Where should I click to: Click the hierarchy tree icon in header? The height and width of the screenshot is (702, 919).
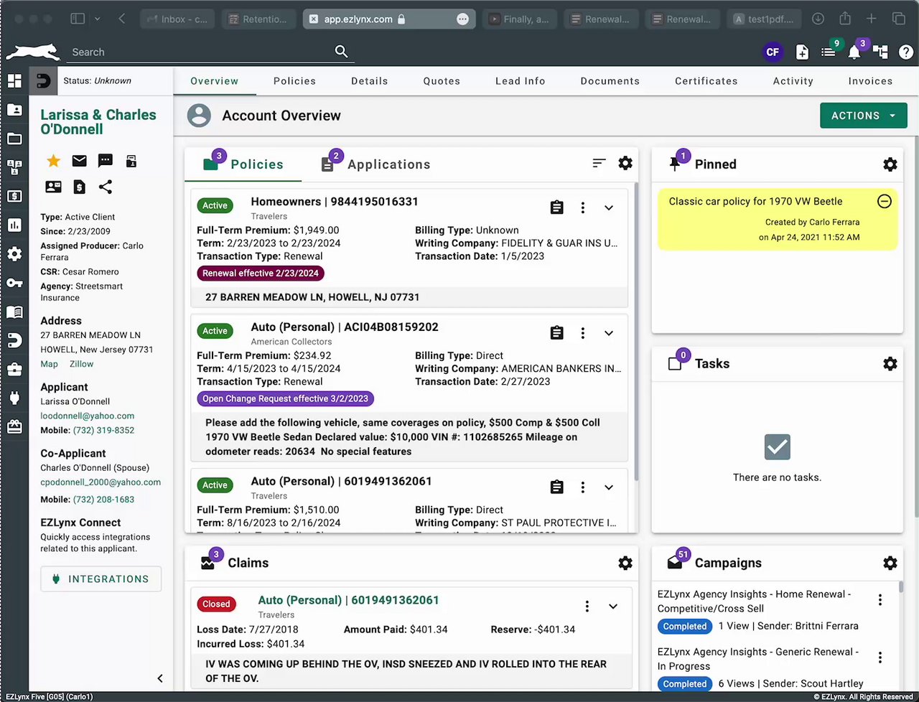[x=881, y=52]
